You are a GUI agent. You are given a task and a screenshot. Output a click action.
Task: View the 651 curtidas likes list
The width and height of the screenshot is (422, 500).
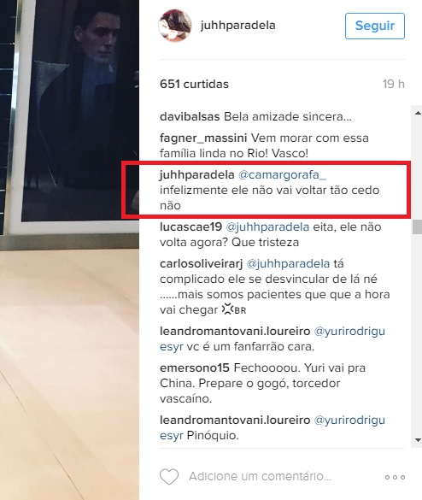coord(195,84)
